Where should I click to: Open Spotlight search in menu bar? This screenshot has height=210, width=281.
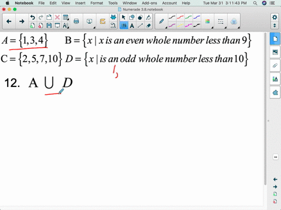[x=255, y=3]
